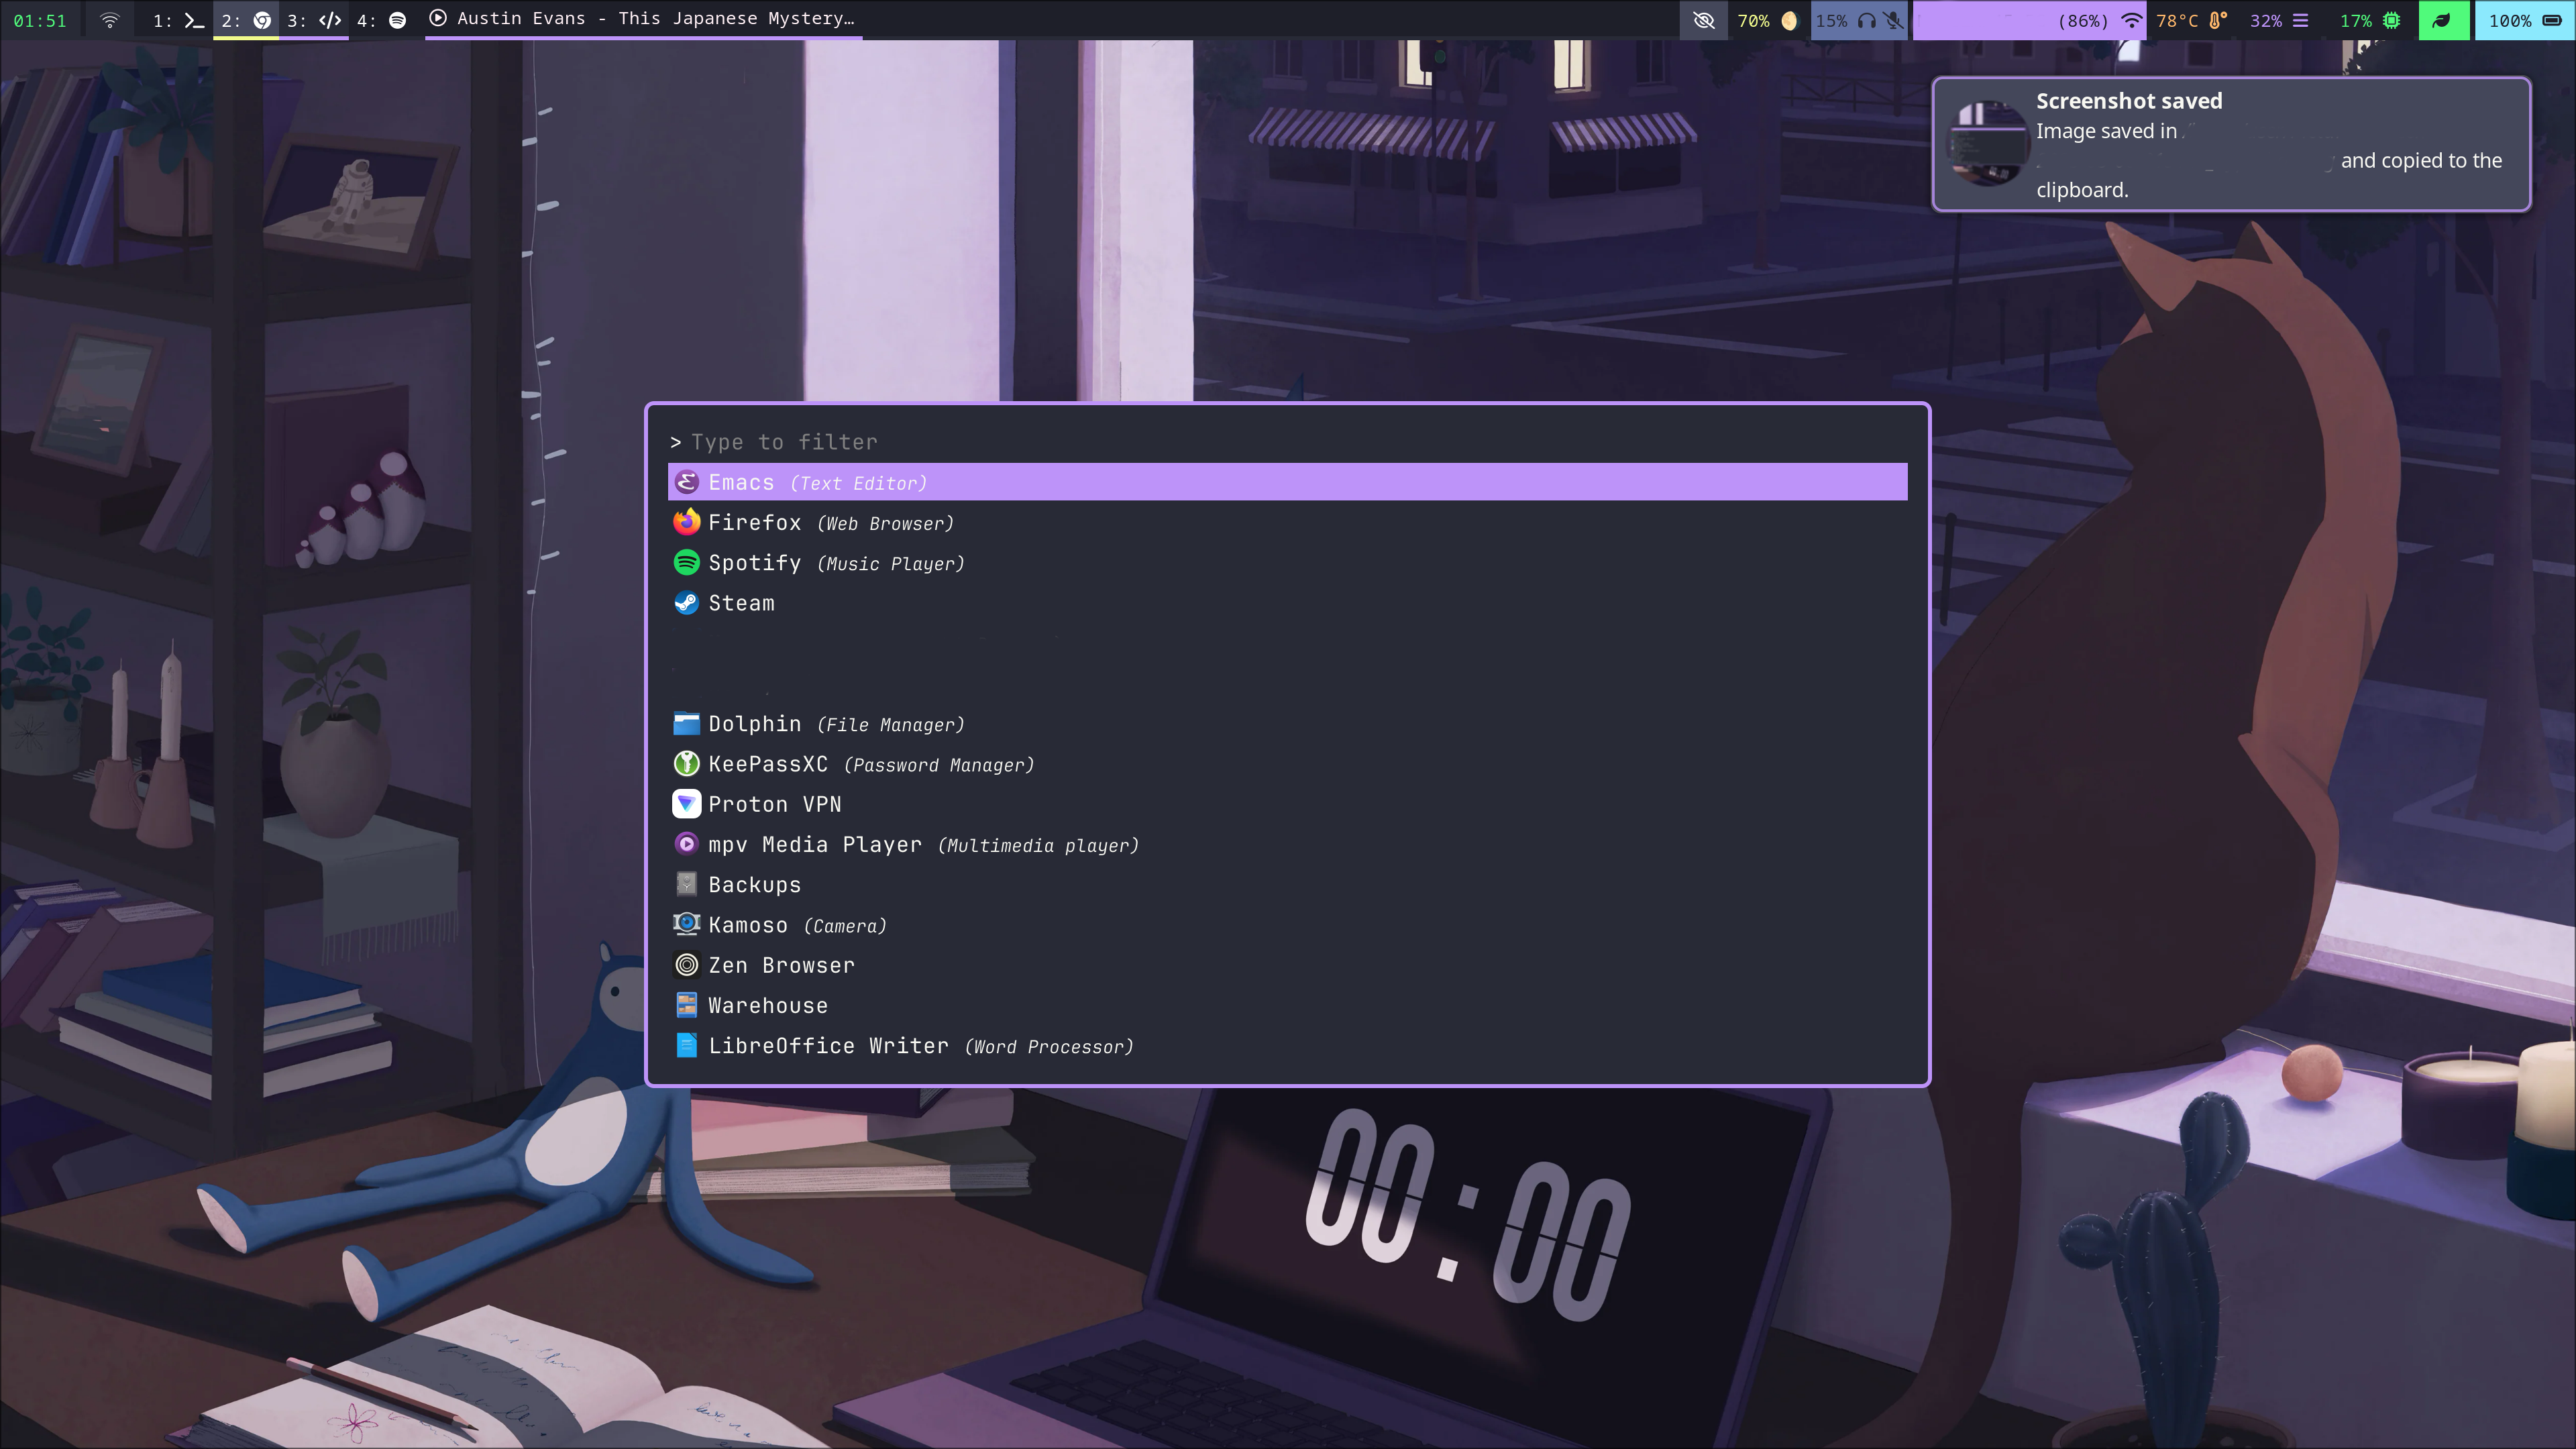Click the Austin Evans media title
Viewport: 2576px width, 1449px height.
tap(656, 18)
